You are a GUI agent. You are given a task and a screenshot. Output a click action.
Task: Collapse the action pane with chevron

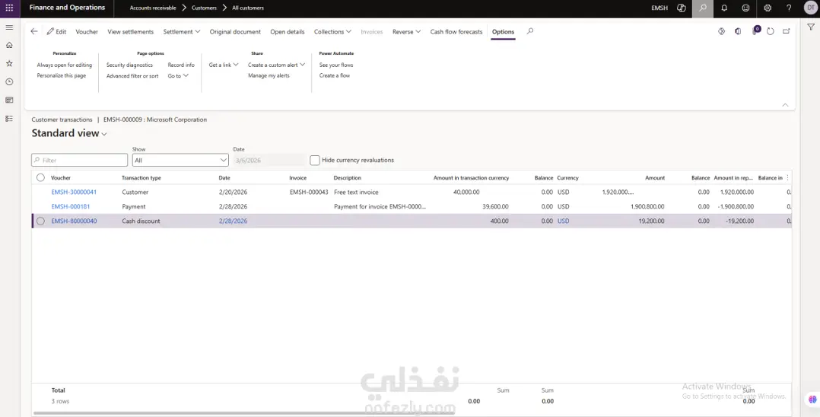[785, 105]
